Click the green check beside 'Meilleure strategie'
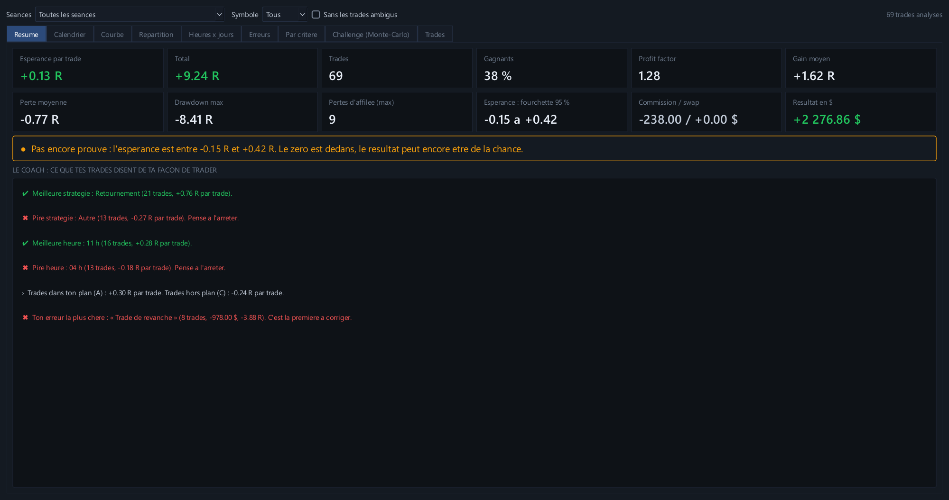Image resolution: width=949 pixels, height=500 pixels. 26,193
